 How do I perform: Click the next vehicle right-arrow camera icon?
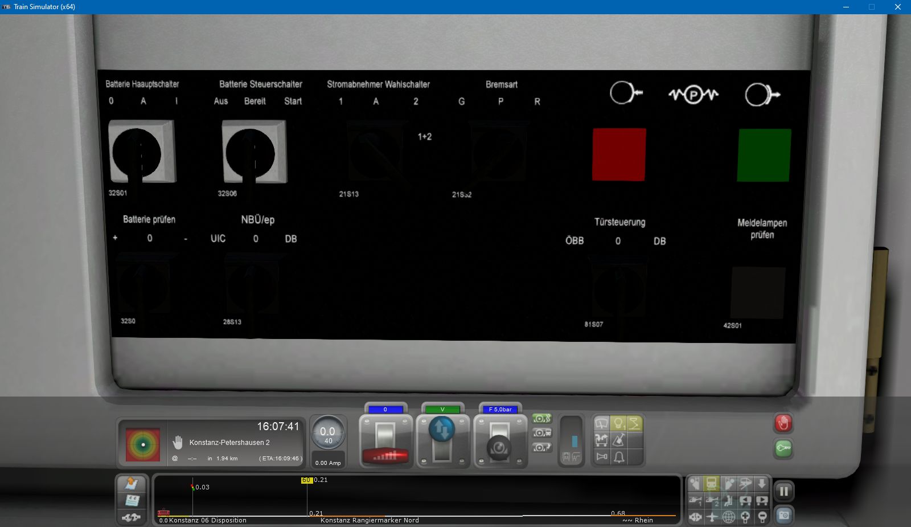762,501
